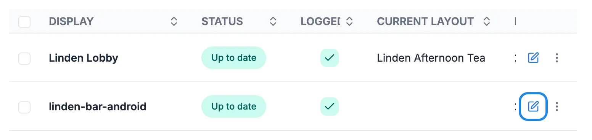Click Up to date badge for Linden Lobby

click(234, 58)
